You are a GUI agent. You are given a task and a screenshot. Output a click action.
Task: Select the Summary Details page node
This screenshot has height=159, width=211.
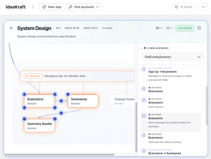coord(40,126)
